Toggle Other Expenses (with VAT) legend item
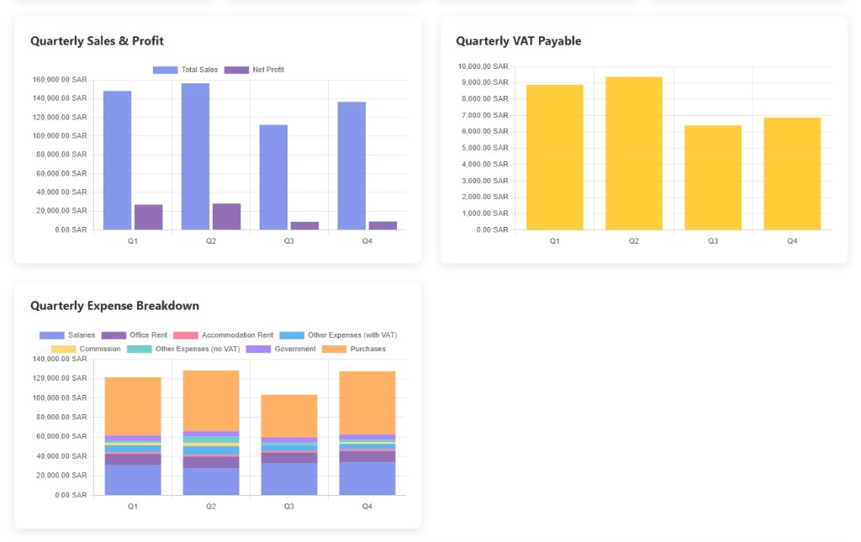 [x=338, y=335]
